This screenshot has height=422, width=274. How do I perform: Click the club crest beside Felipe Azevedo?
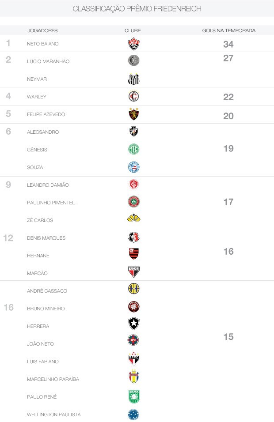tap(133, 114)
